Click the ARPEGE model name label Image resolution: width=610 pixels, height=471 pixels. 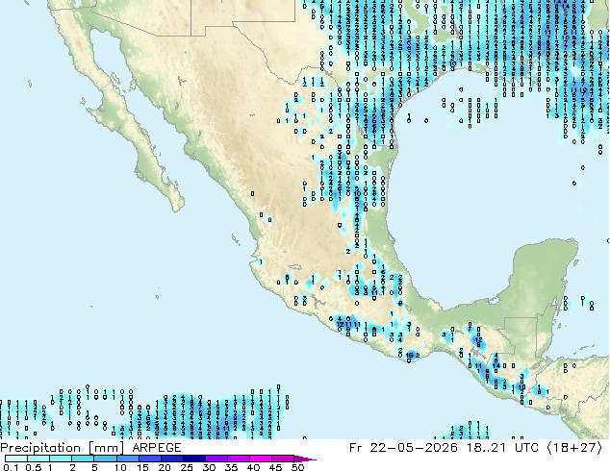[157, 448]
